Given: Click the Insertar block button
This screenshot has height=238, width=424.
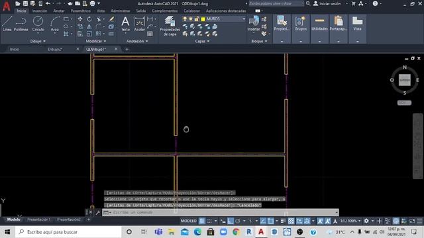Looking at the screenshot, I should pyautogui.click(x=254, y=24).
